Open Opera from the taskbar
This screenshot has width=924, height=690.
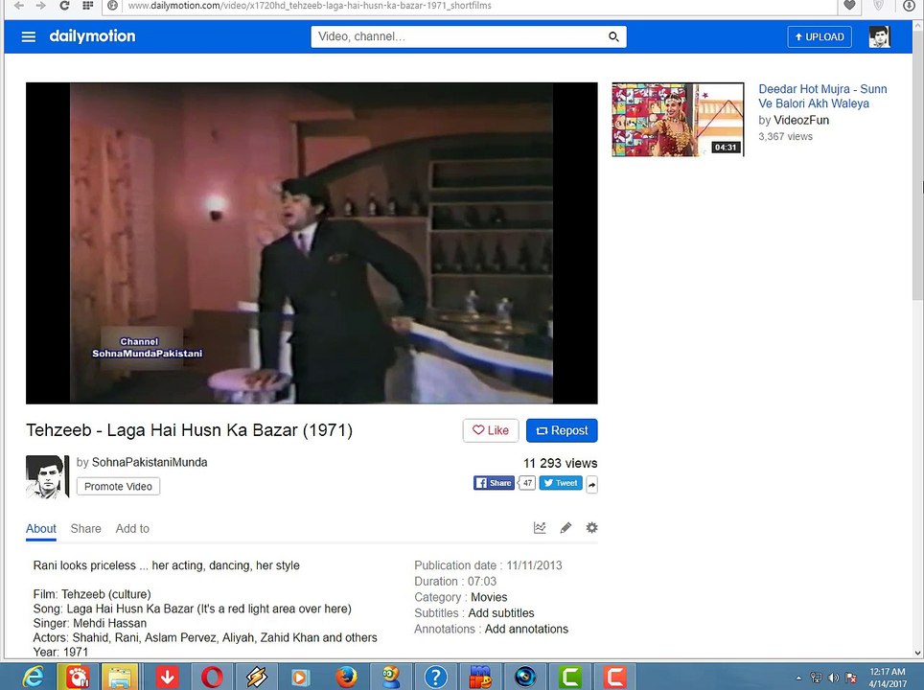212,677
